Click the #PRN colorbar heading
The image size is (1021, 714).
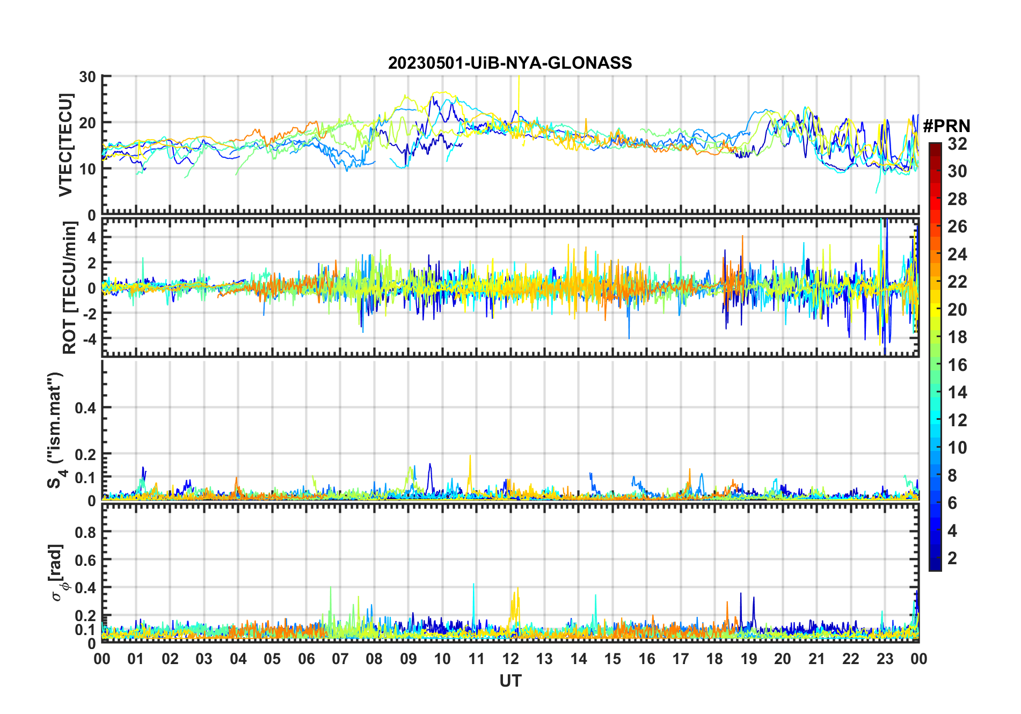coord(947,126)
